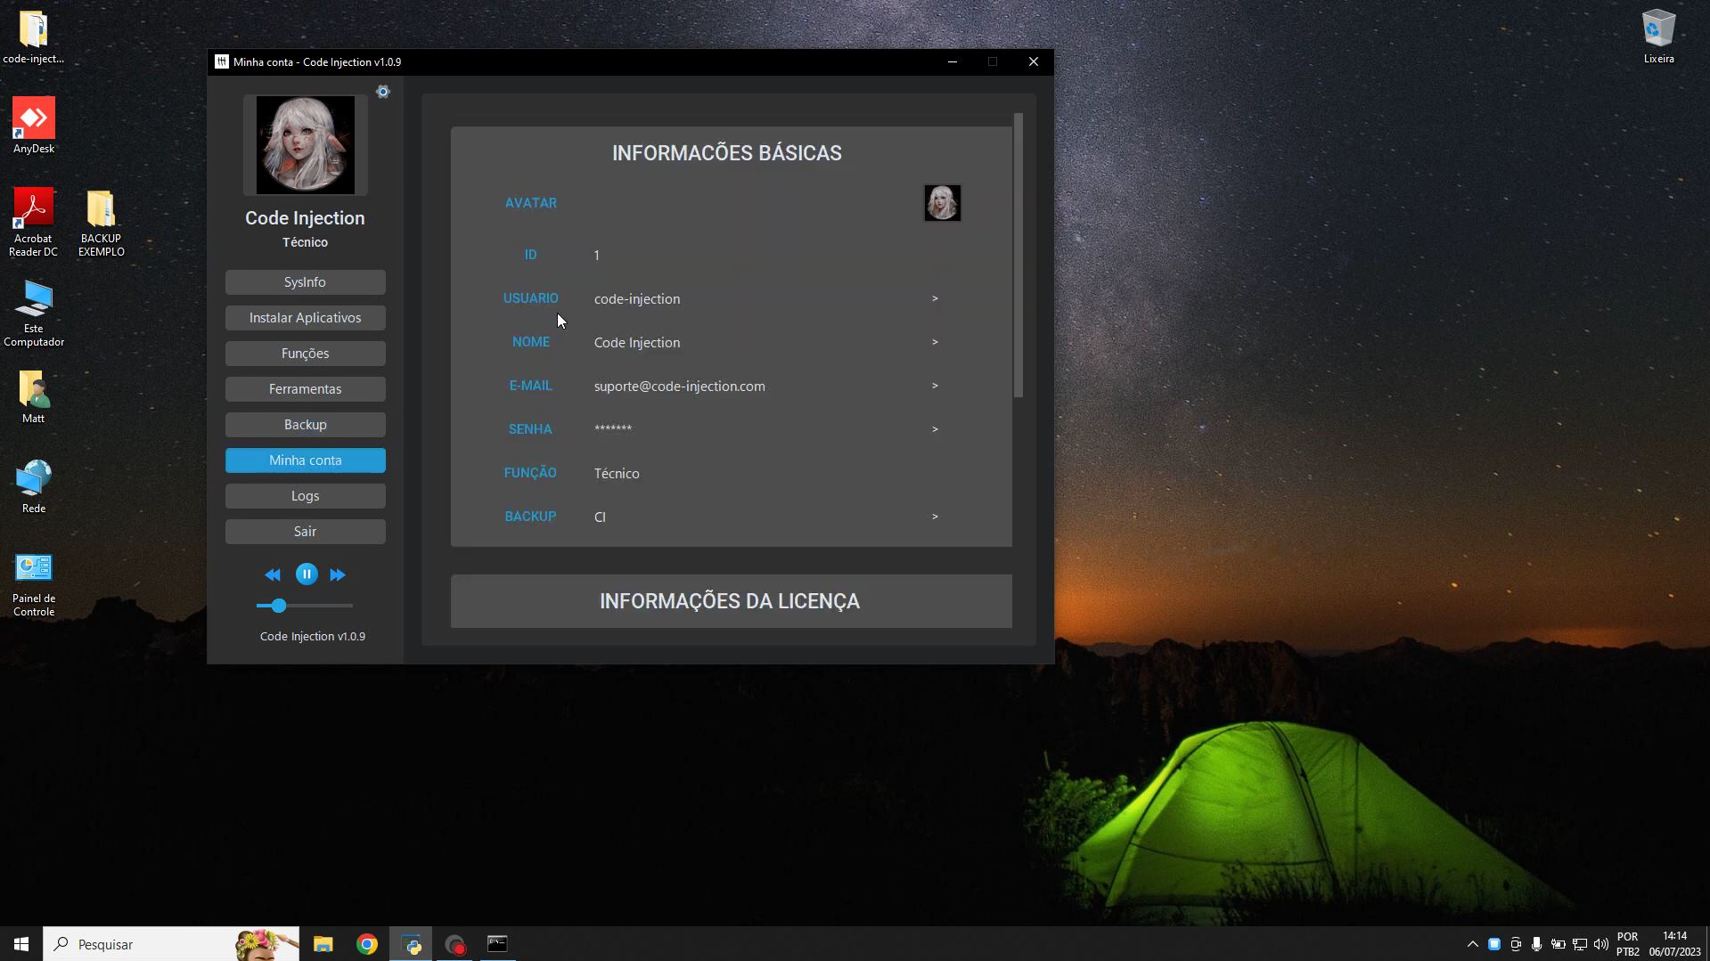This screenshot has height=961, width=1710.
Task: Open the settings gear in sidebar
Action: click(383, 92)
